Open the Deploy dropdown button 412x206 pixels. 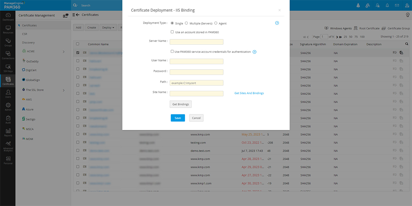[x=108, y=27]
